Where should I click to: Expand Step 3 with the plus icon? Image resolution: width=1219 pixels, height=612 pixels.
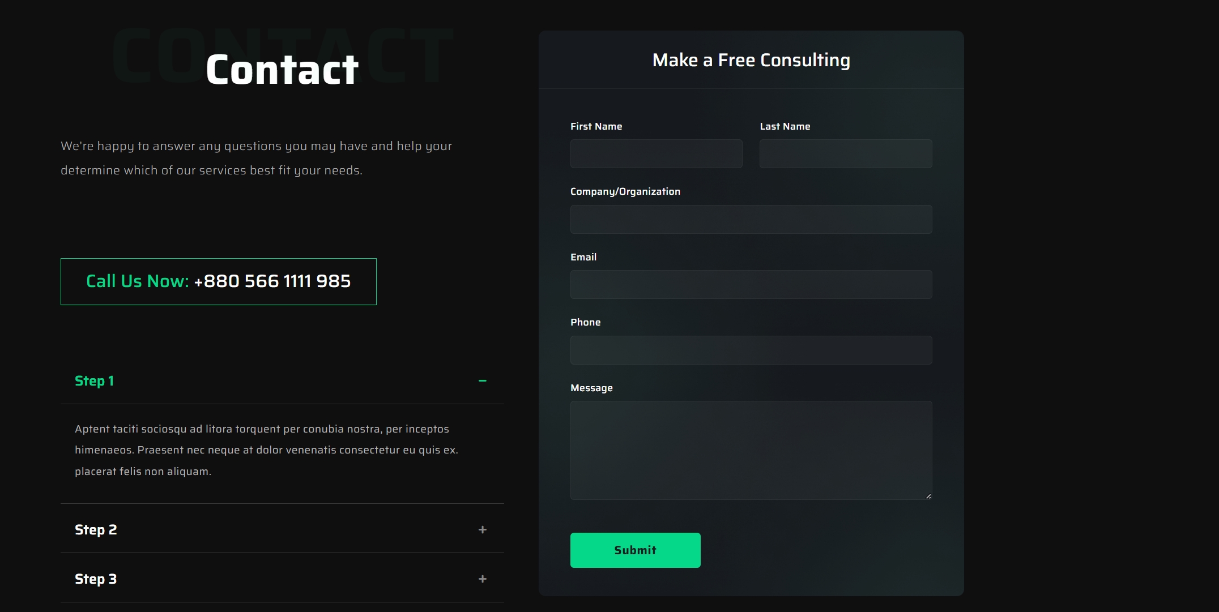[482, 579]
